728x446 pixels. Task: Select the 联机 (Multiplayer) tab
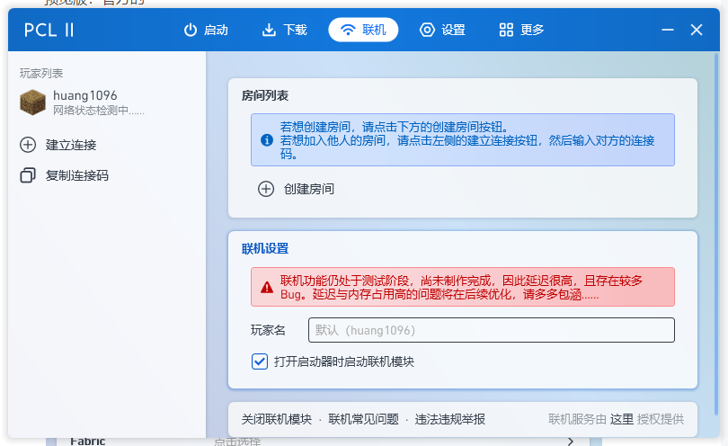[x=363, y=30]
